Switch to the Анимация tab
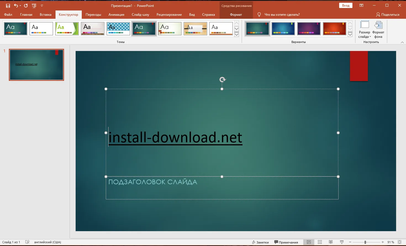406x246 pixels. [116, 15]
